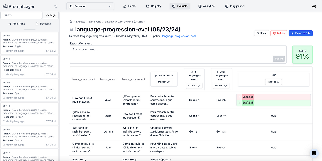Click the lock icon beside report title
The height and width of the screenshot is (161, 322).
click(72, 30)
